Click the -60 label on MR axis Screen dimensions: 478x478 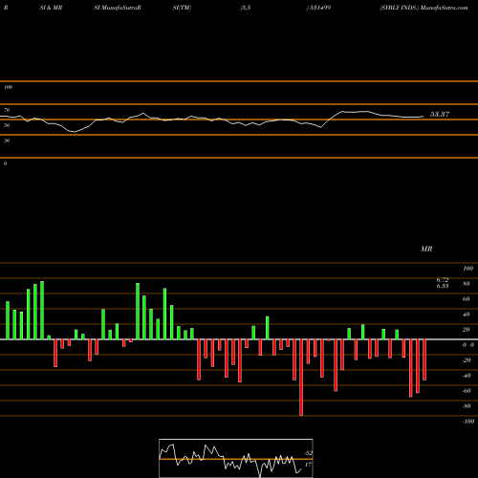click(x=467, y=391)
